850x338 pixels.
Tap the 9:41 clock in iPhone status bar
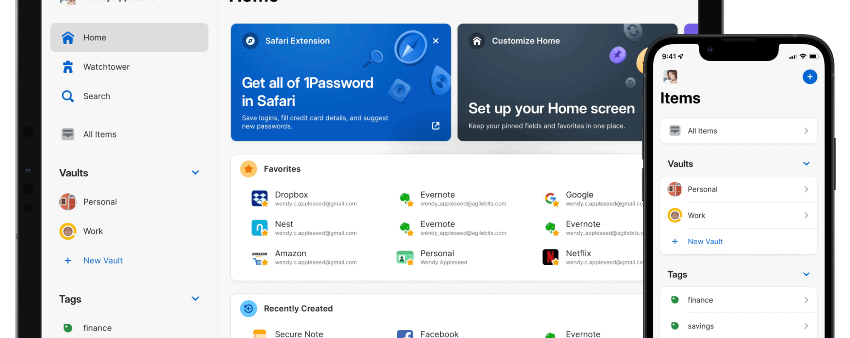(x=669, y=56)
